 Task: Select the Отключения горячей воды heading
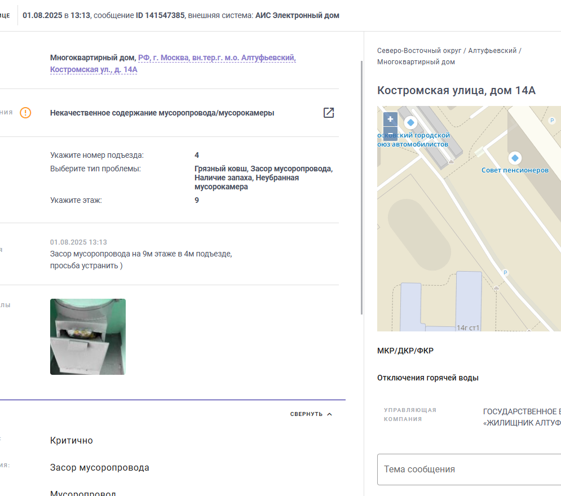tap(428, 378)
